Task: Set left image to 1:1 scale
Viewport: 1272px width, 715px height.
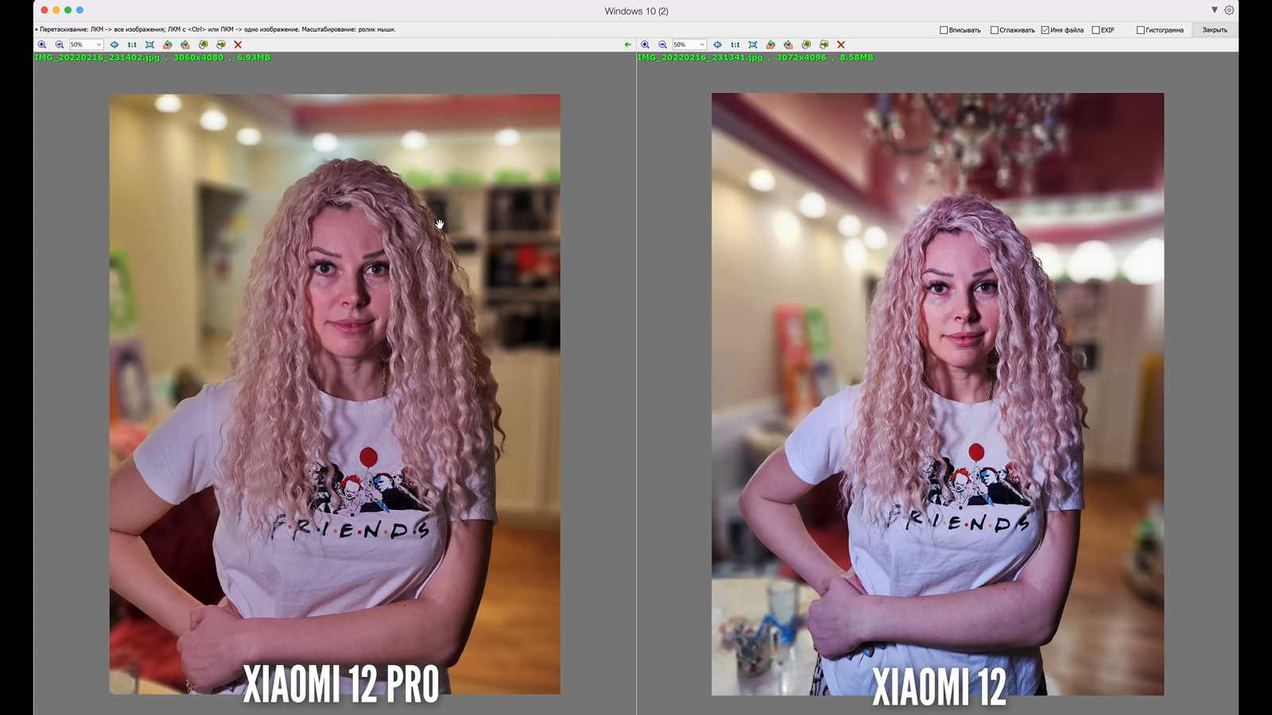Action: click(x=132, y=44)
